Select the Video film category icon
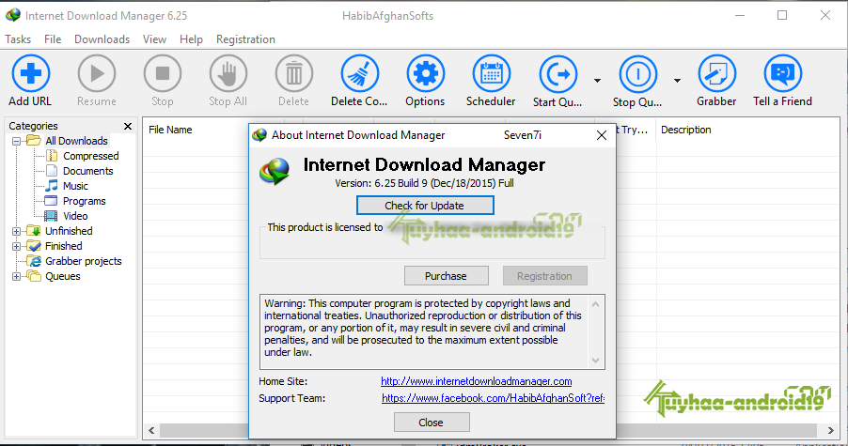 pos(51,216)
